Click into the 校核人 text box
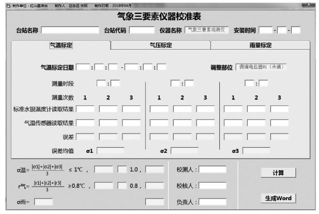Screen dimensions: 319x214 [x=212, y=186]
